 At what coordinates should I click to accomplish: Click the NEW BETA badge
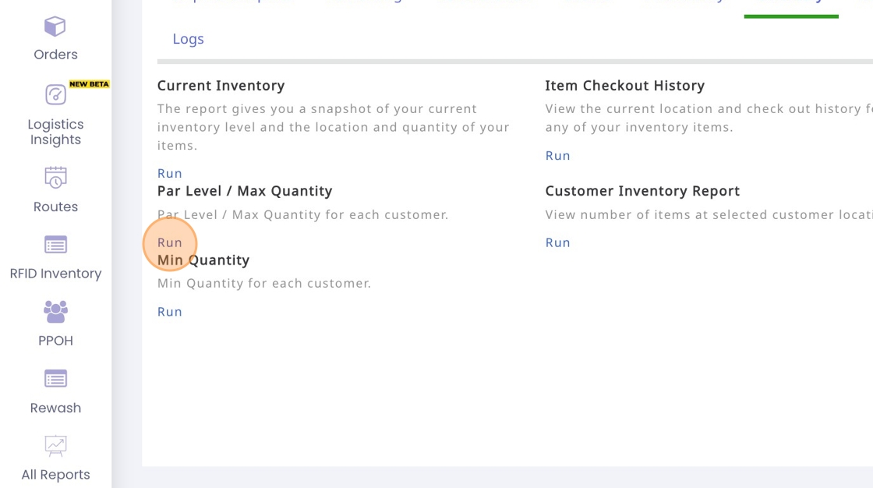click(x=89, y=84)
